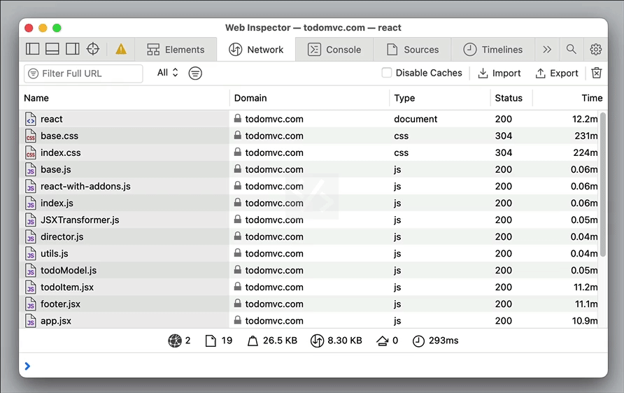Open the settings gear icon
The width and height of the screenshot is (624, 393).
pos(596,50)
